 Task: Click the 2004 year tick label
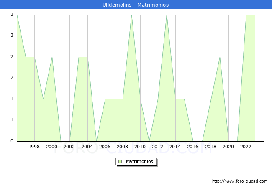[x=87, y=147]
